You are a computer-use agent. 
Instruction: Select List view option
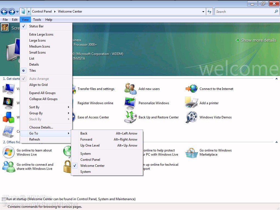(x=46, y=59)
